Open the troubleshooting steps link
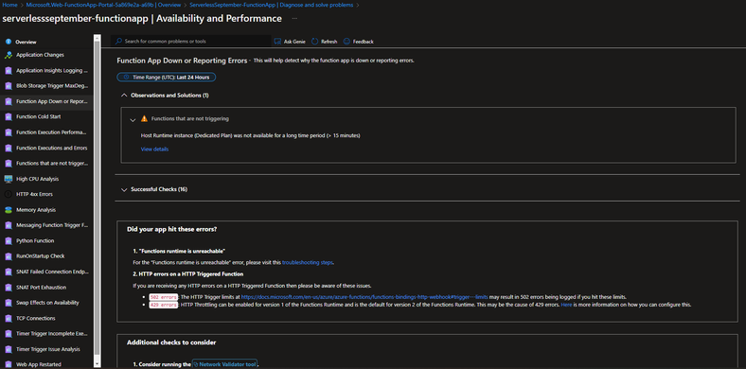The image size is (746, 369). point(308,262)
